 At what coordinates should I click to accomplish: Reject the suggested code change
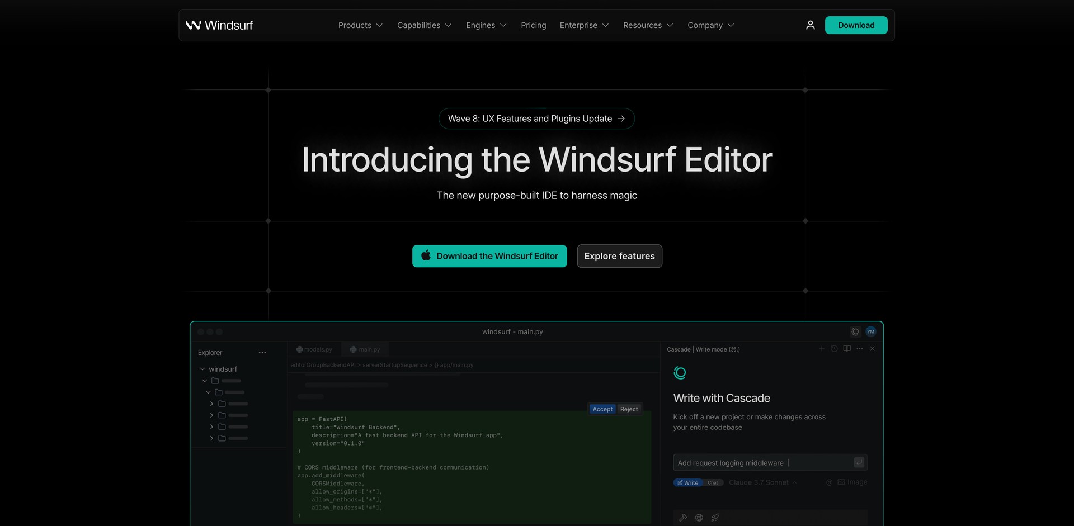tap(629, 409)
